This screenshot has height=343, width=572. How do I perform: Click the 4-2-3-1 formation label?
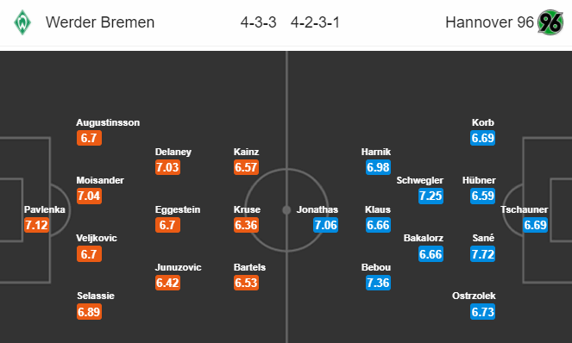point(315,22)
